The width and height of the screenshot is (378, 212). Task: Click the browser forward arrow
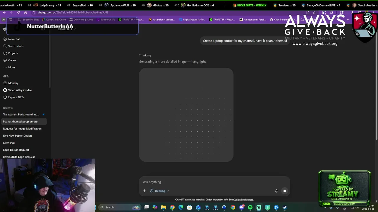pyautogui.click(x=11, y=12)
